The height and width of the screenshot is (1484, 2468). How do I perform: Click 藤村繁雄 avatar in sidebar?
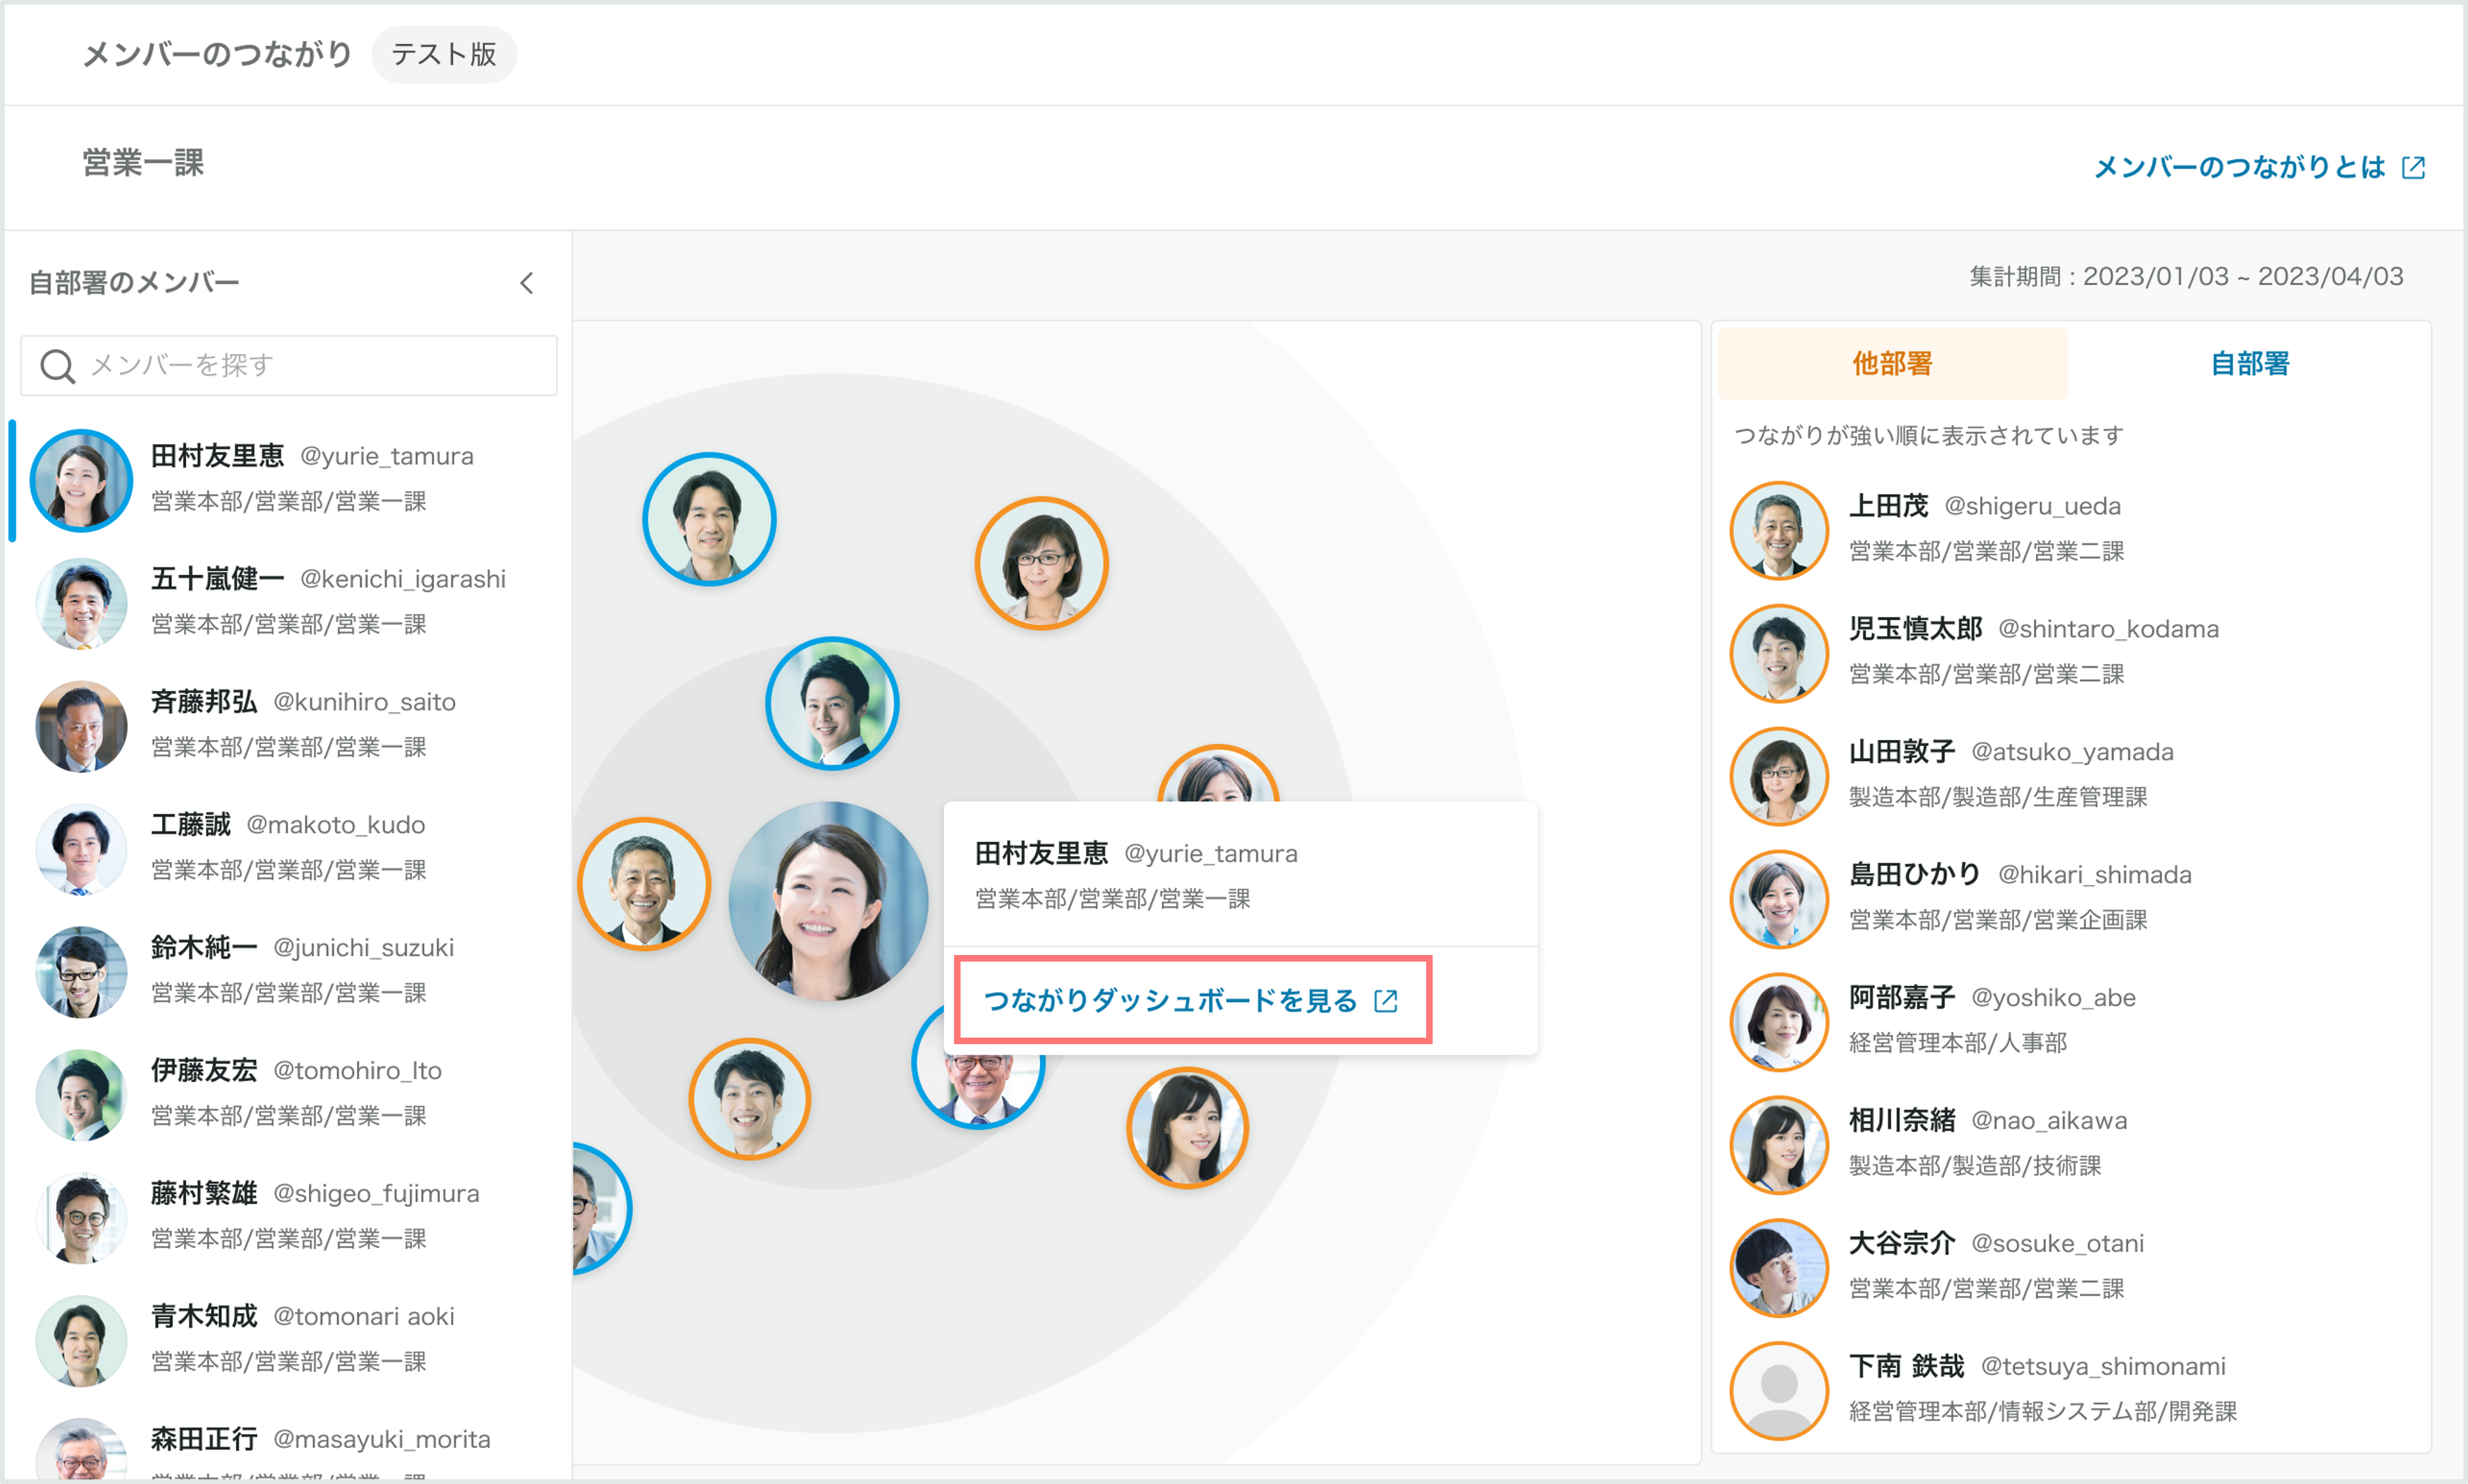[81, 1219]
